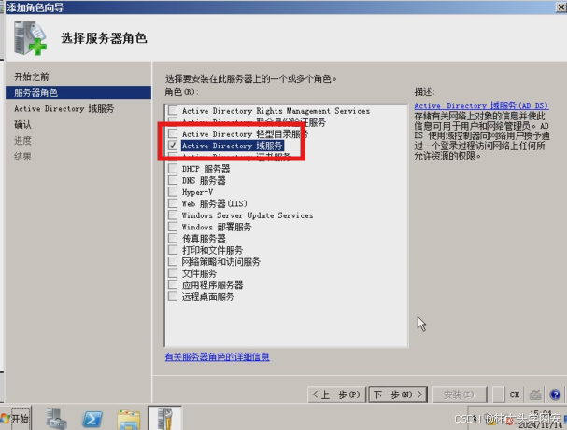Check the 应用程序服务器 checkbox
Image resolution: width=567 pixels, height=430 pixels.
click(173, 284)
